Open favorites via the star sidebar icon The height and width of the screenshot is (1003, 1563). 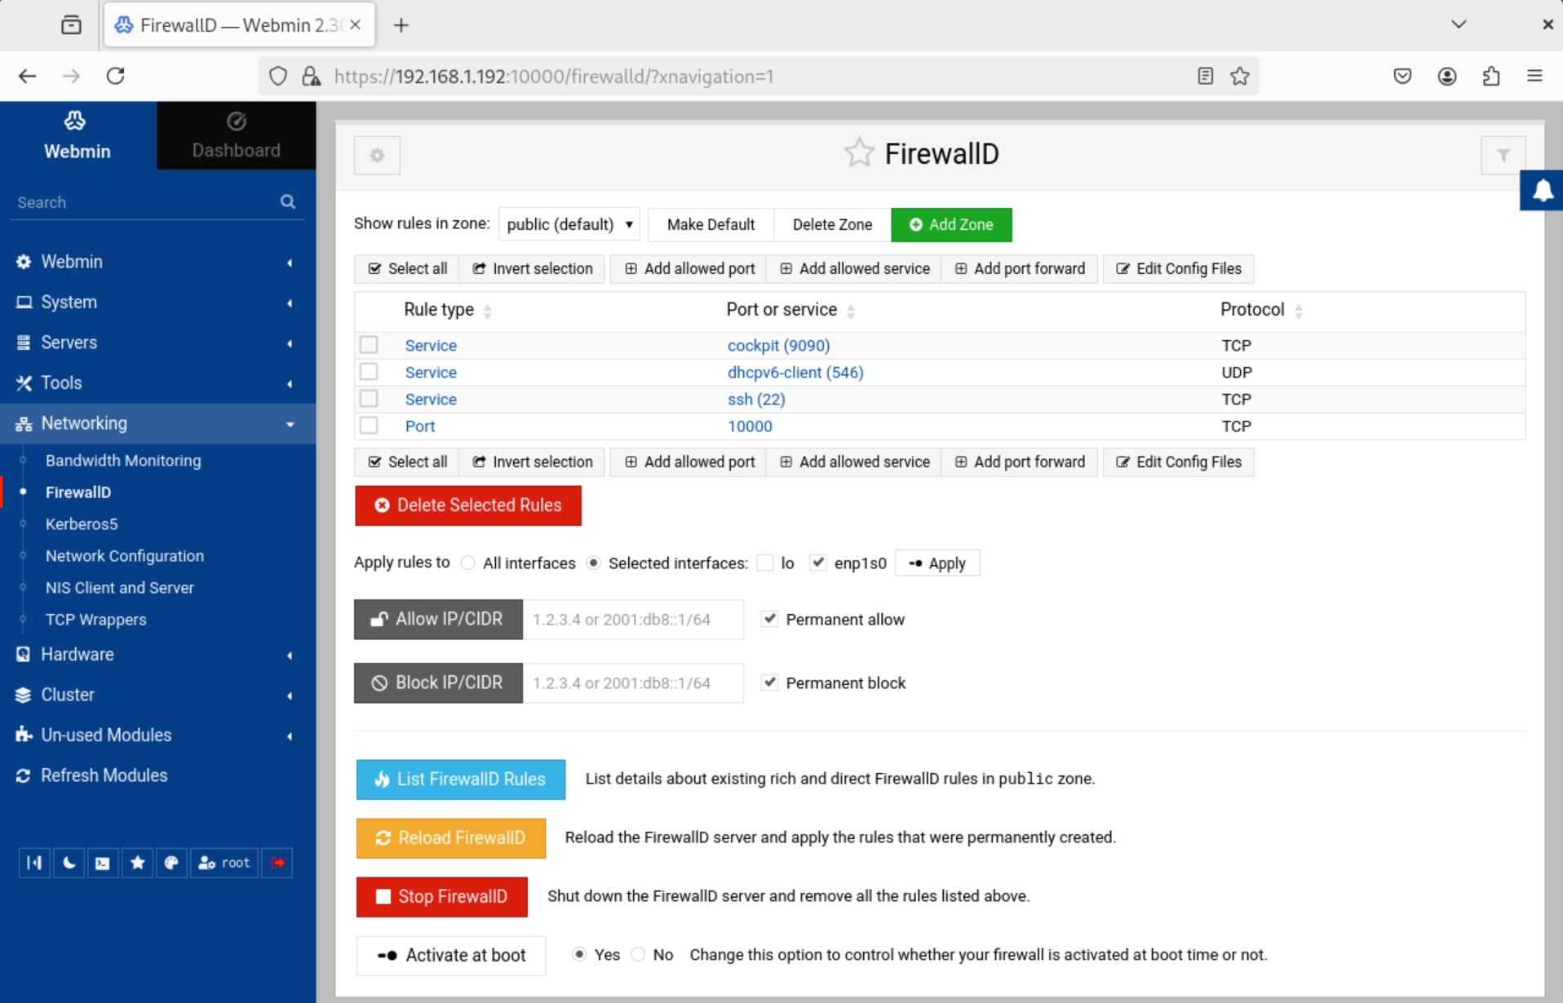pyautogui.click(x=137, y=862)
